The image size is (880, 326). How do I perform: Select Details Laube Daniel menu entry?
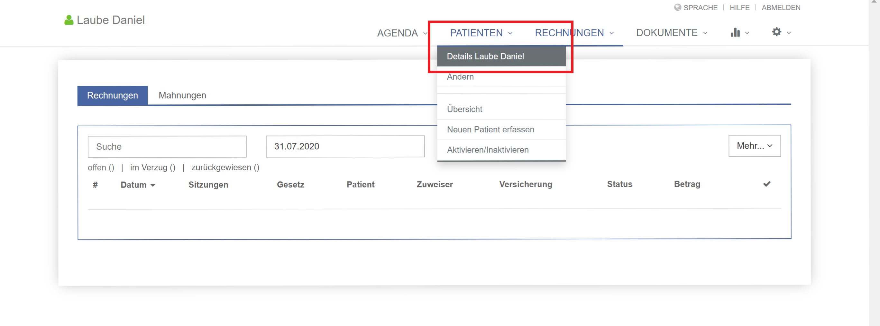[501, 56]
